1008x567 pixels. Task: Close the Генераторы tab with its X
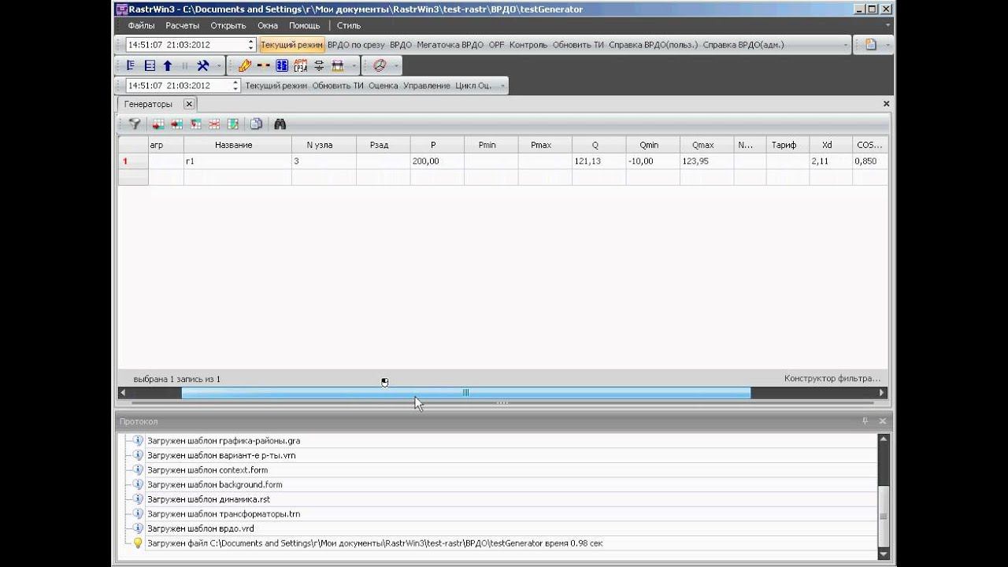189,104
